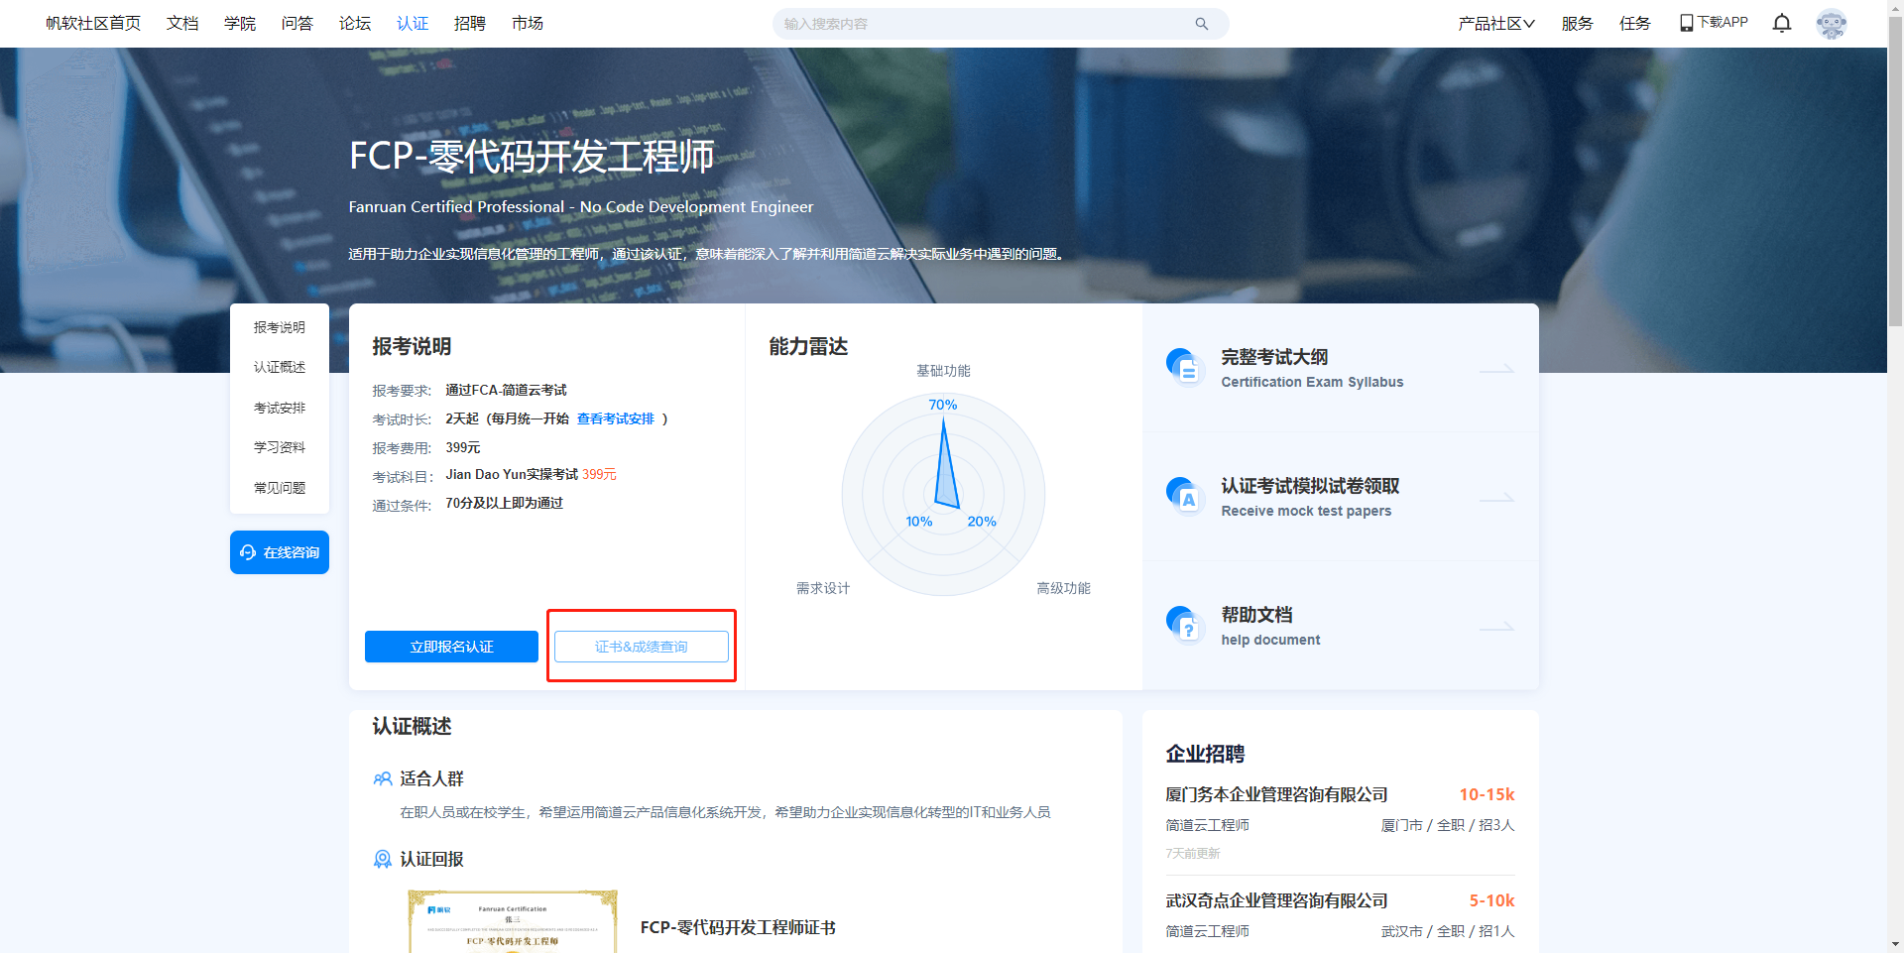Image resolution: width=1904 pixels, height=953 pixels.
Task: Open the notification bell
Action: [x=1782, y=23]
